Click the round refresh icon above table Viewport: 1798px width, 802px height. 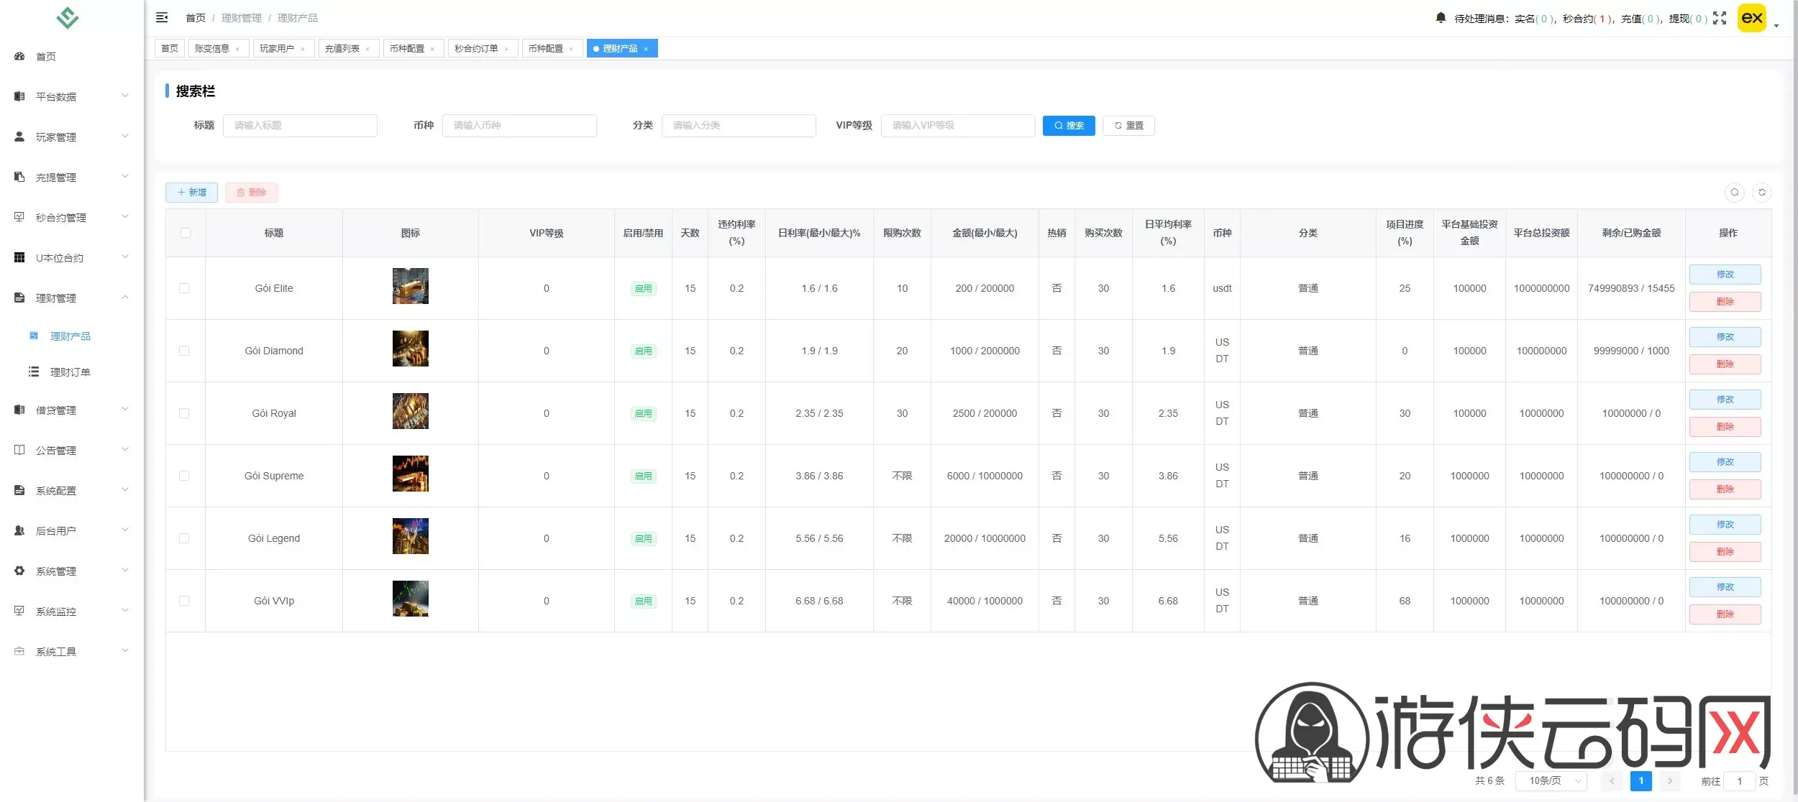point(1761,193)
